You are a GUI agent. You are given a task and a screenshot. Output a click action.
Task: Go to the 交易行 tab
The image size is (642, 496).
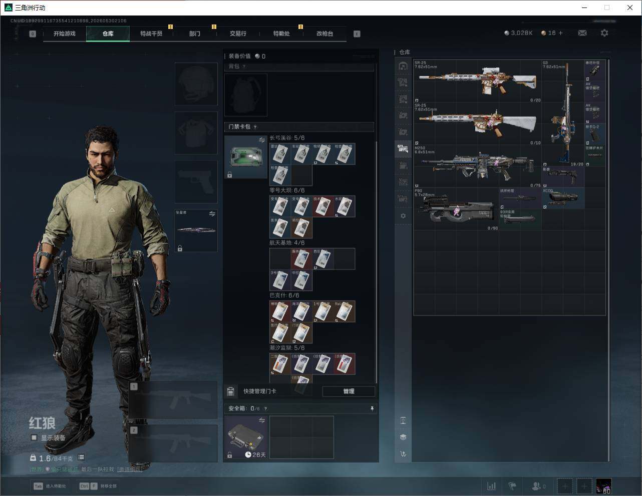click(238, 33)
